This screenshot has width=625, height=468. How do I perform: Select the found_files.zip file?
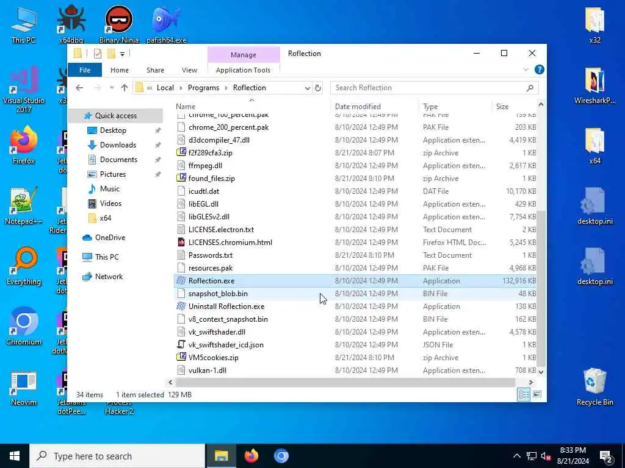pos(355,179)
